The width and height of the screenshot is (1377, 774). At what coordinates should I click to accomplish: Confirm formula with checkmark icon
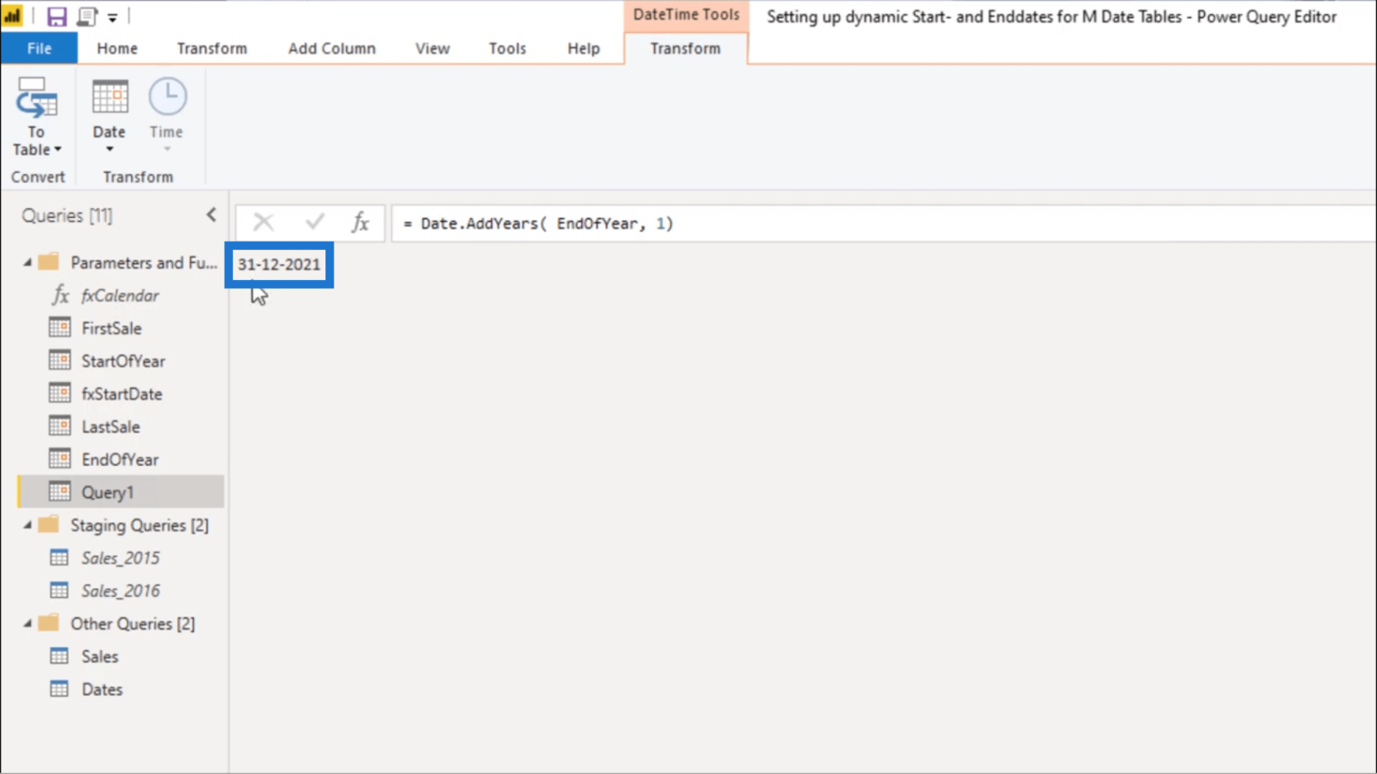click(315, 222)
